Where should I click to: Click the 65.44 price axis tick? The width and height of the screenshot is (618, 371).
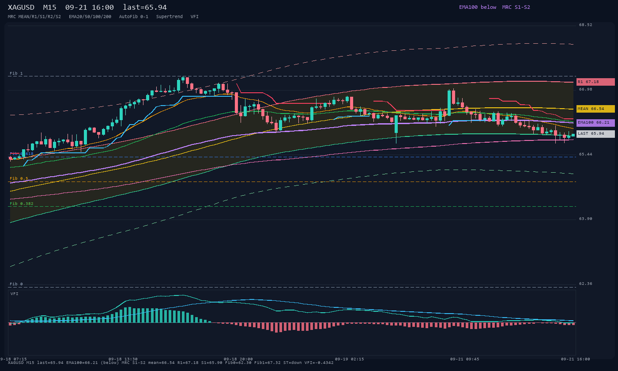586,154
